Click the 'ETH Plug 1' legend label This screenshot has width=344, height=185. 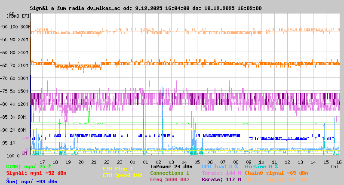pyautogui.click(x=118, y=169)
